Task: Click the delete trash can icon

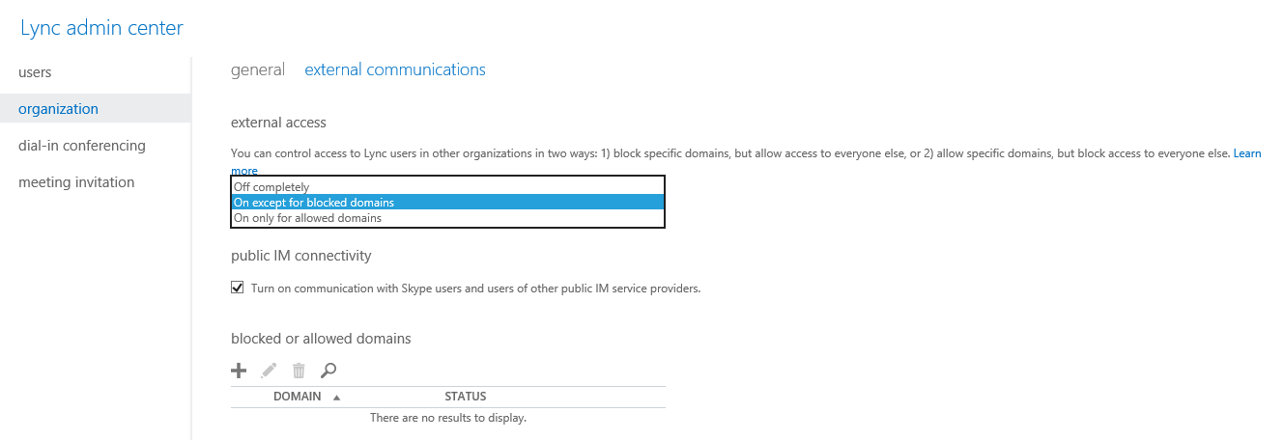Action: [299, 371]
